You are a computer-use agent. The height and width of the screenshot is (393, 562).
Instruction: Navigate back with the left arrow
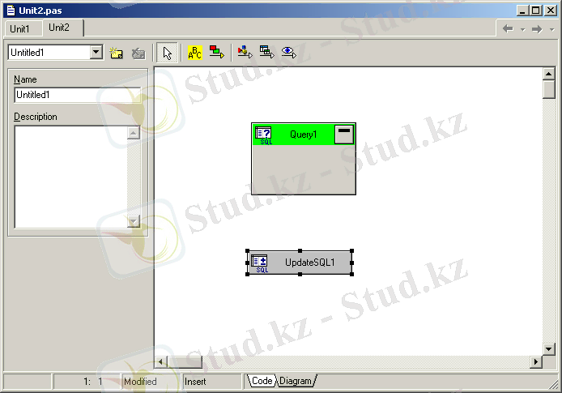(x=508, y=28)
